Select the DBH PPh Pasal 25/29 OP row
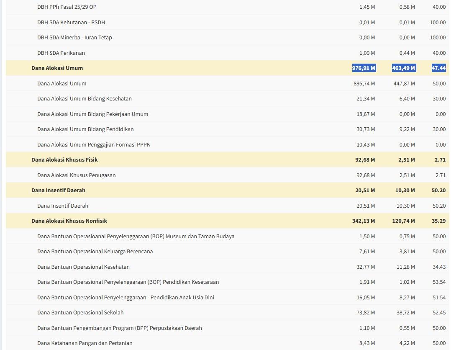 (67, 7)
